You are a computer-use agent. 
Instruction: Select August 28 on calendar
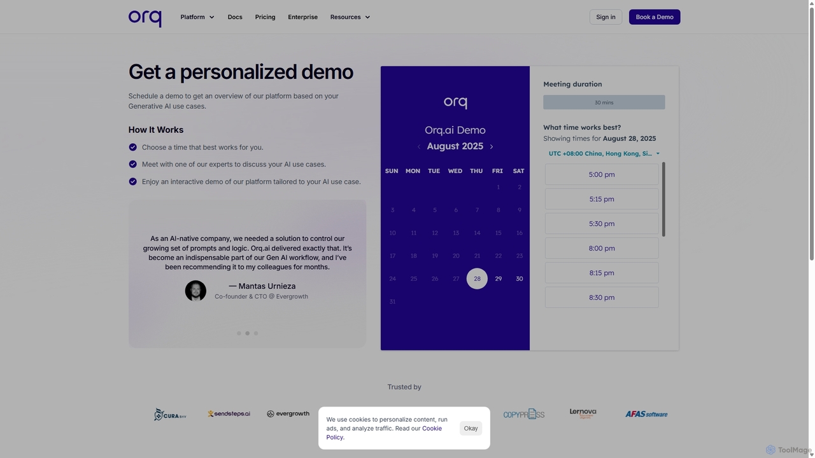[x=477, y=279]
